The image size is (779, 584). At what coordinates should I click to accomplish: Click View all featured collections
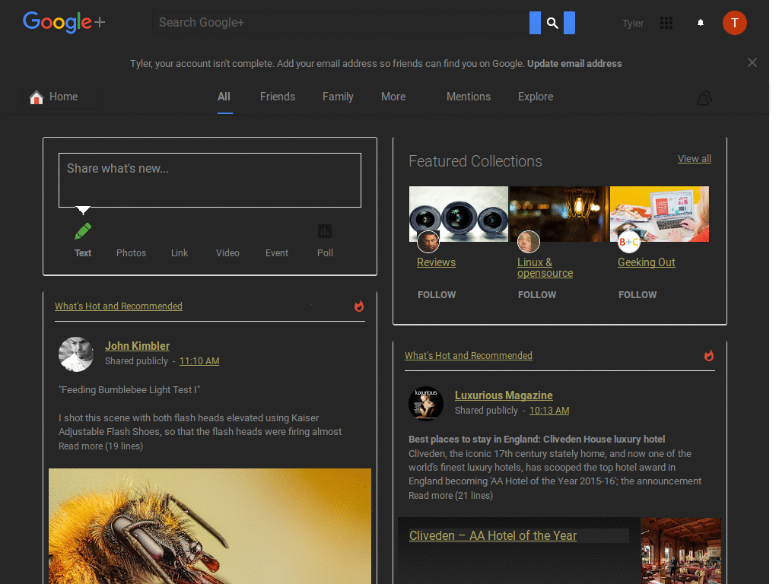pyautogui.click(x=694, y=158)
